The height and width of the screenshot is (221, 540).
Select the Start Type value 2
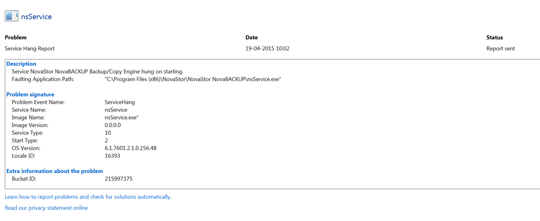click(x=107, y=140)
